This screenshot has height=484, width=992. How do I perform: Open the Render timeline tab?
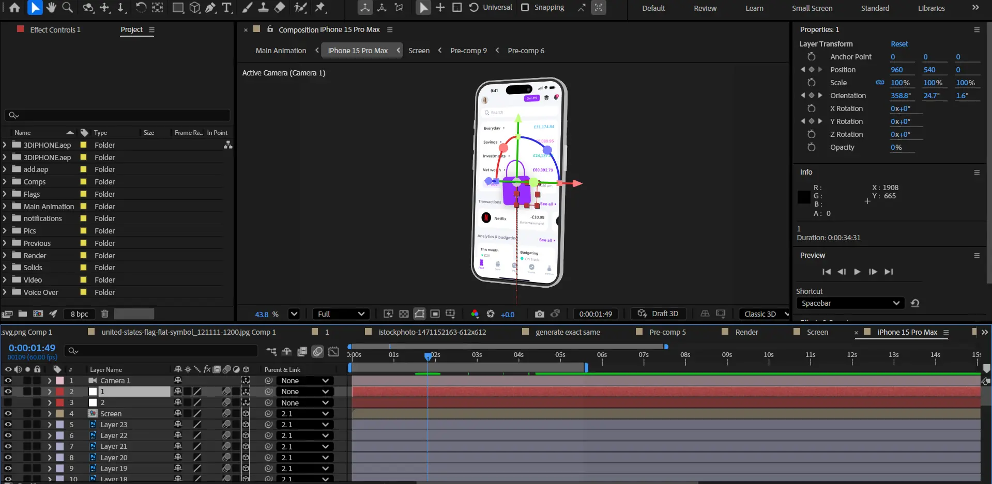(746, 332)
